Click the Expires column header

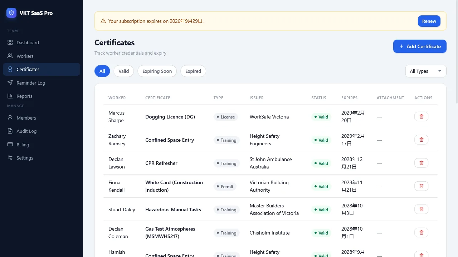click(x=349, y=98)
